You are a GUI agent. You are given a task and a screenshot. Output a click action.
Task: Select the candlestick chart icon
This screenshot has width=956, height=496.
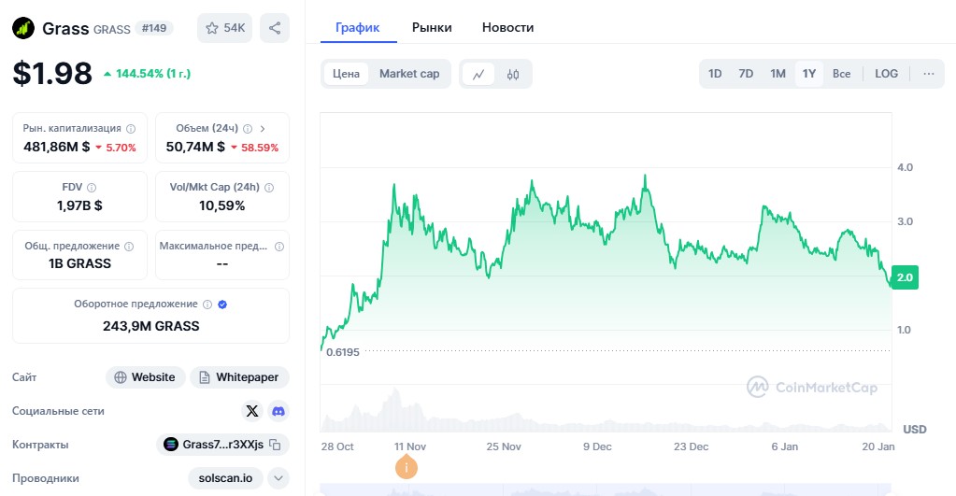pos(513,74)
